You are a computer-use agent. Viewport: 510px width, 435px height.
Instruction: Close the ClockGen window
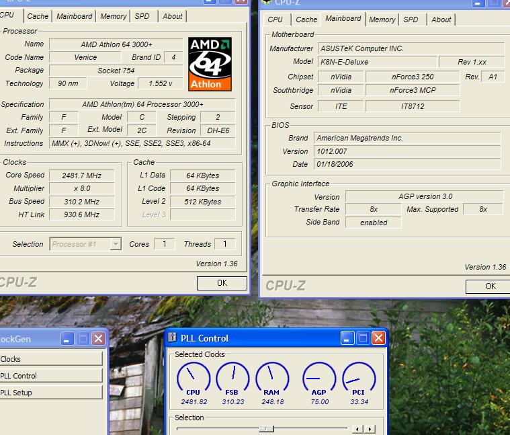[x=98, y=339]
